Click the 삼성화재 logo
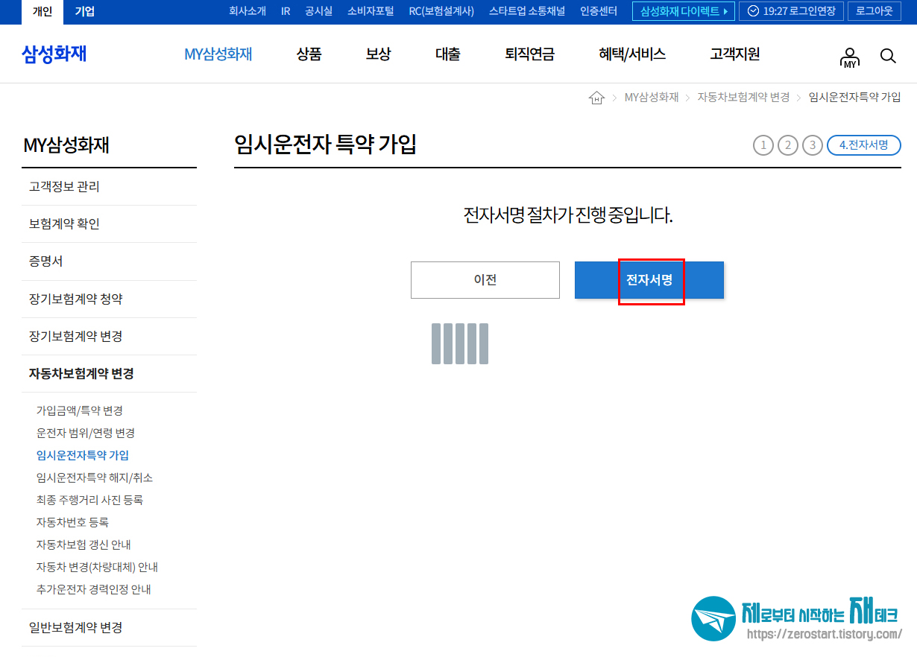Image resolution: width=917 pixels, height=657 pixels. click(x=54, y=54)
